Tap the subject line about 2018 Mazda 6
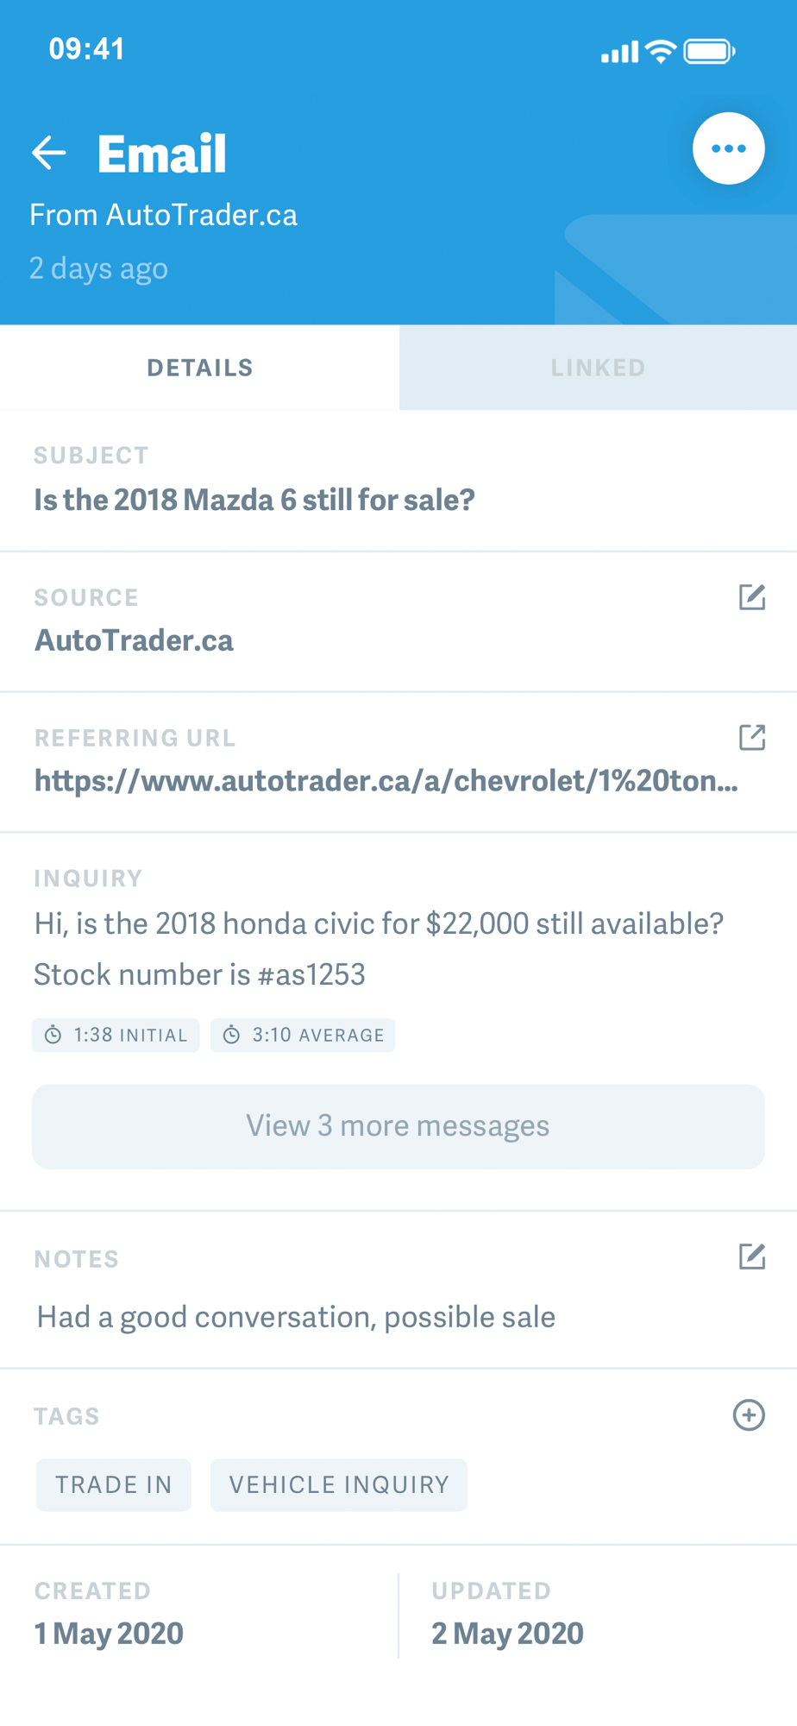 [254, 500]
